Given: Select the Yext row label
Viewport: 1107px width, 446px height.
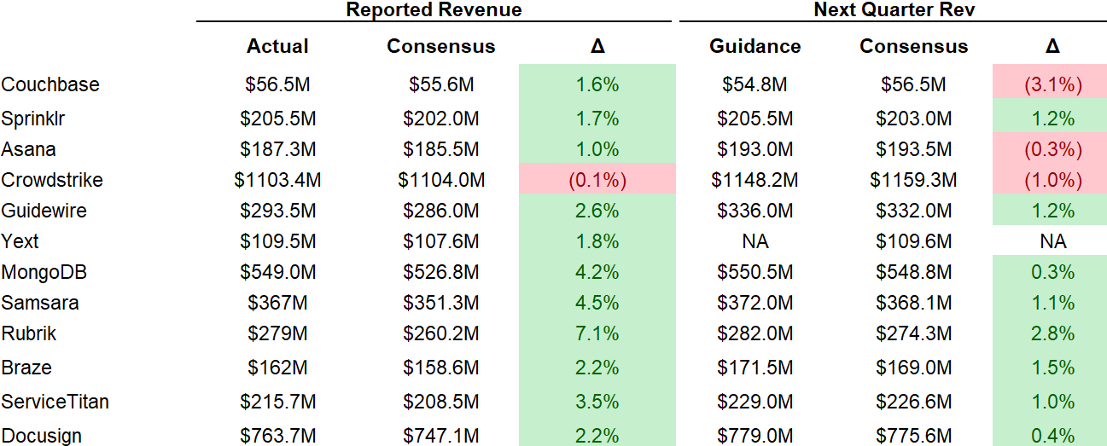Looking at the screenshot, I should (x=20, y=241).
